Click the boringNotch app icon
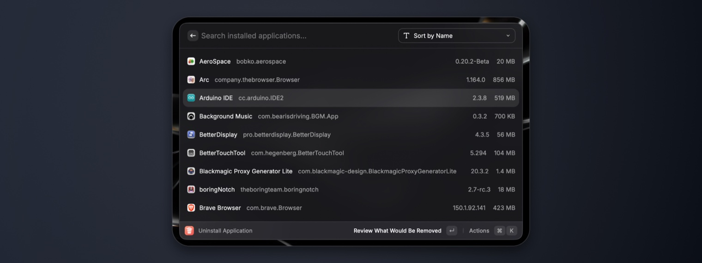The image size is (702, 263). [191, 190]
